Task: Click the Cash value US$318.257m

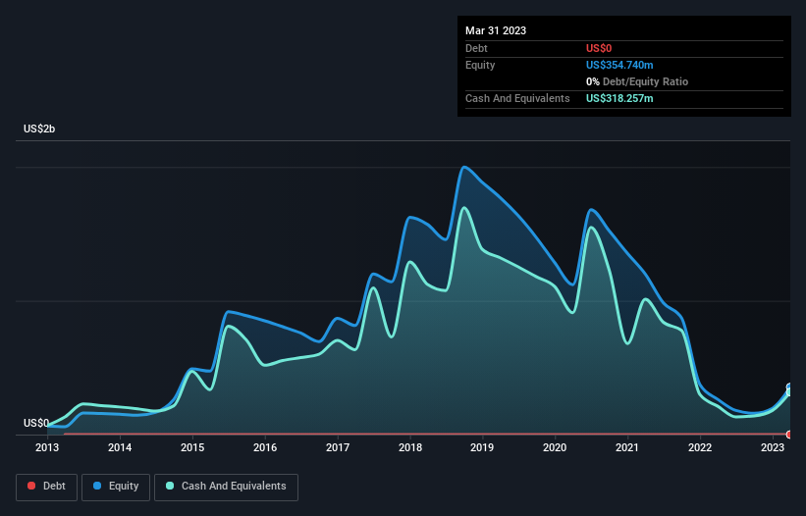Action: [619, 98]
